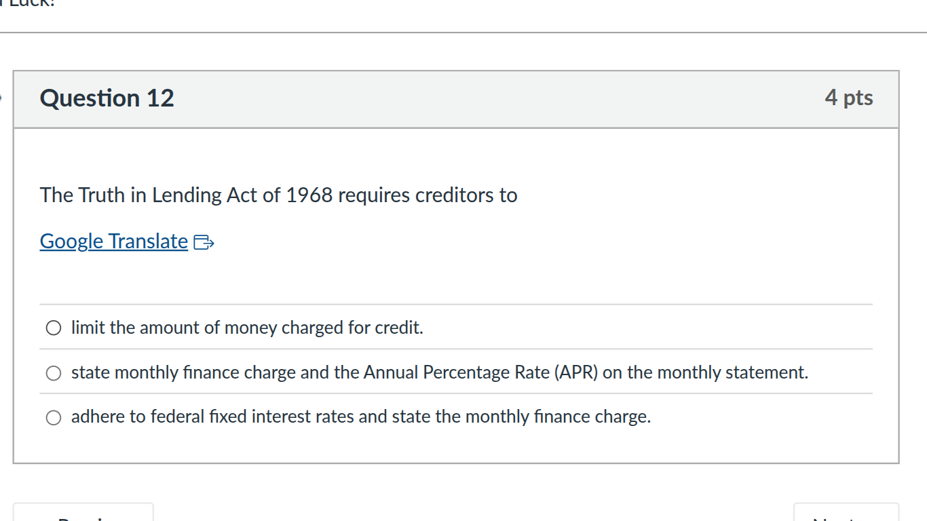
Task: Select 'adhere to federal fixed interest rates' option
Action: coord(53,417)
